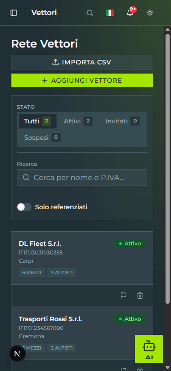
Task: Select the Tutti status tab
Action: point(37,121)
